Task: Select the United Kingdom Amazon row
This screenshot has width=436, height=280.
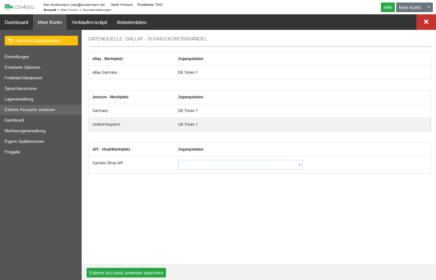Action: pos(106,124)
